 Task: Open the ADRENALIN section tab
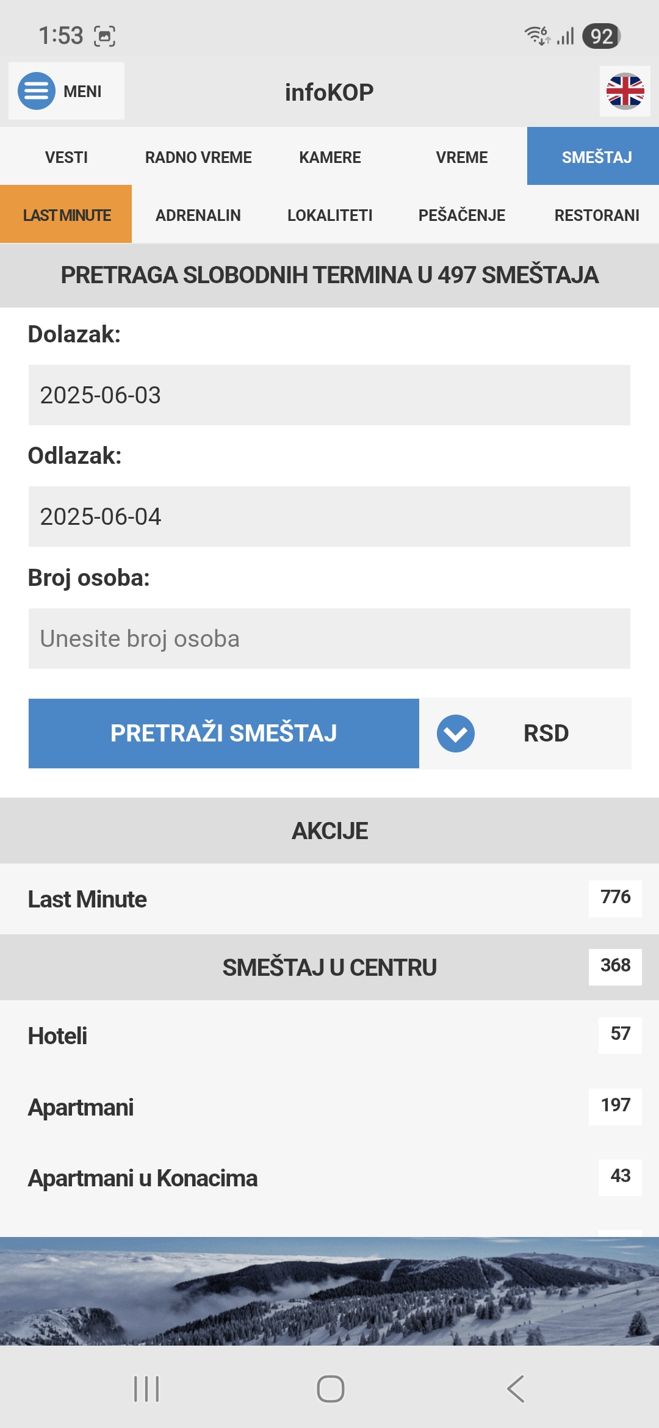(x=198, y=215)
